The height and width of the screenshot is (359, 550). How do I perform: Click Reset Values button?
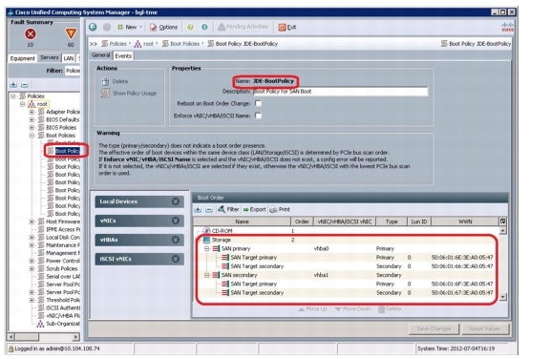point(484,328)
